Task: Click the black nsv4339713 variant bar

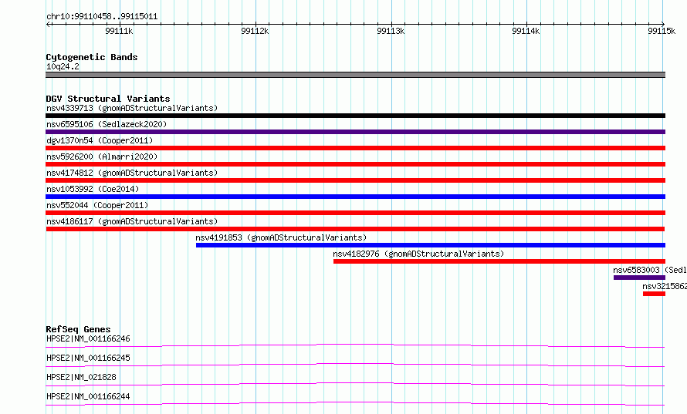Action: click(355, 116)
